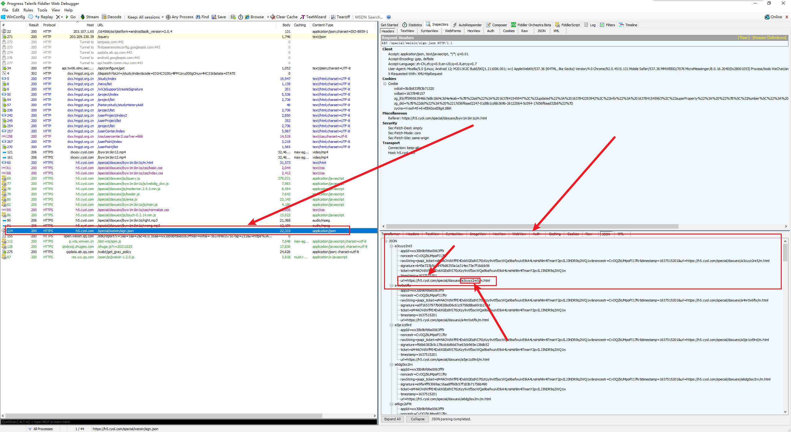Click the JSON view vertical scrollbar
Viewport: 791px width, 432px height.
(785, 252)
